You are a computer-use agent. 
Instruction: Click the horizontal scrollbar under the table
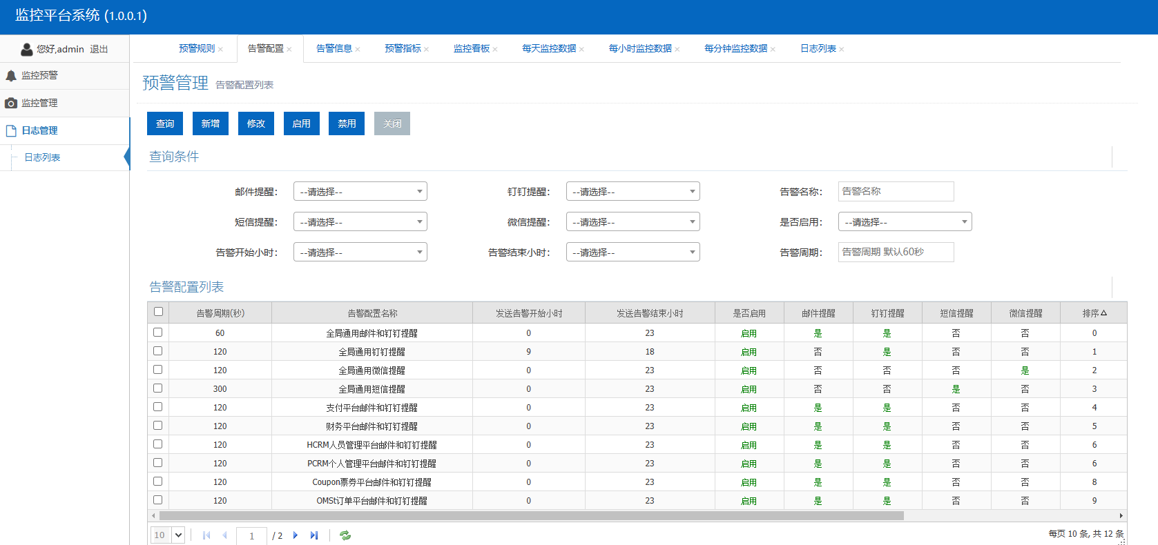pos(531,516)
